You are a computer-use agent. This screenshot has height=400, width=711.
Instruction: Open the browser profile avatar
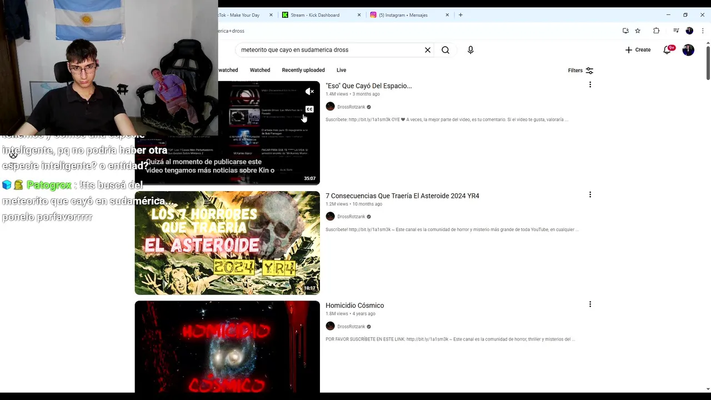(689, 31)
